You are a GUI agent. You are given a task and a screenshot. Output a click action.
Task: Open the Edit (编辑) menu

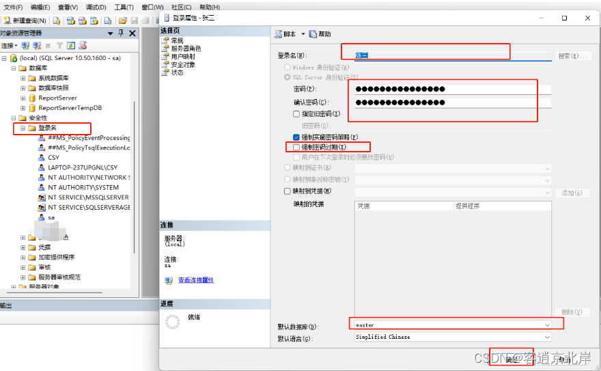pos(40,8)
